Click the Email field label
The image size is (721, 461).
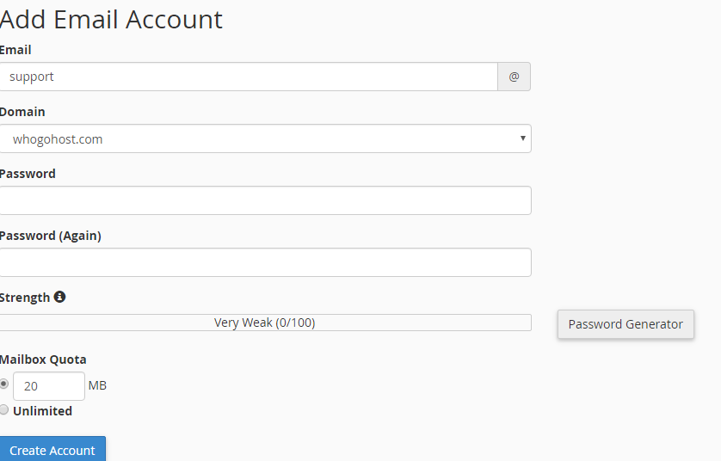pyautogui.click(x=15, y=50)
